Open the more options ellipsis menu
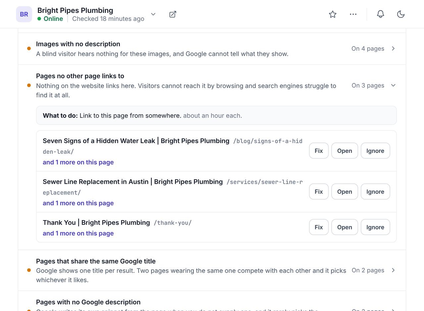 coord(353,14)
